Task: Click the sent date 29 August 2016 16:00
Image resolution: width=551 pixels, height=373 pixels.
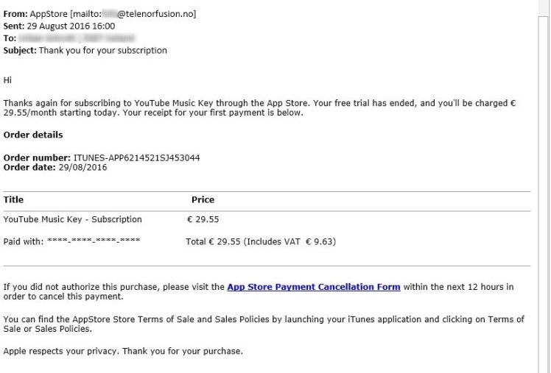Action: 71,26
